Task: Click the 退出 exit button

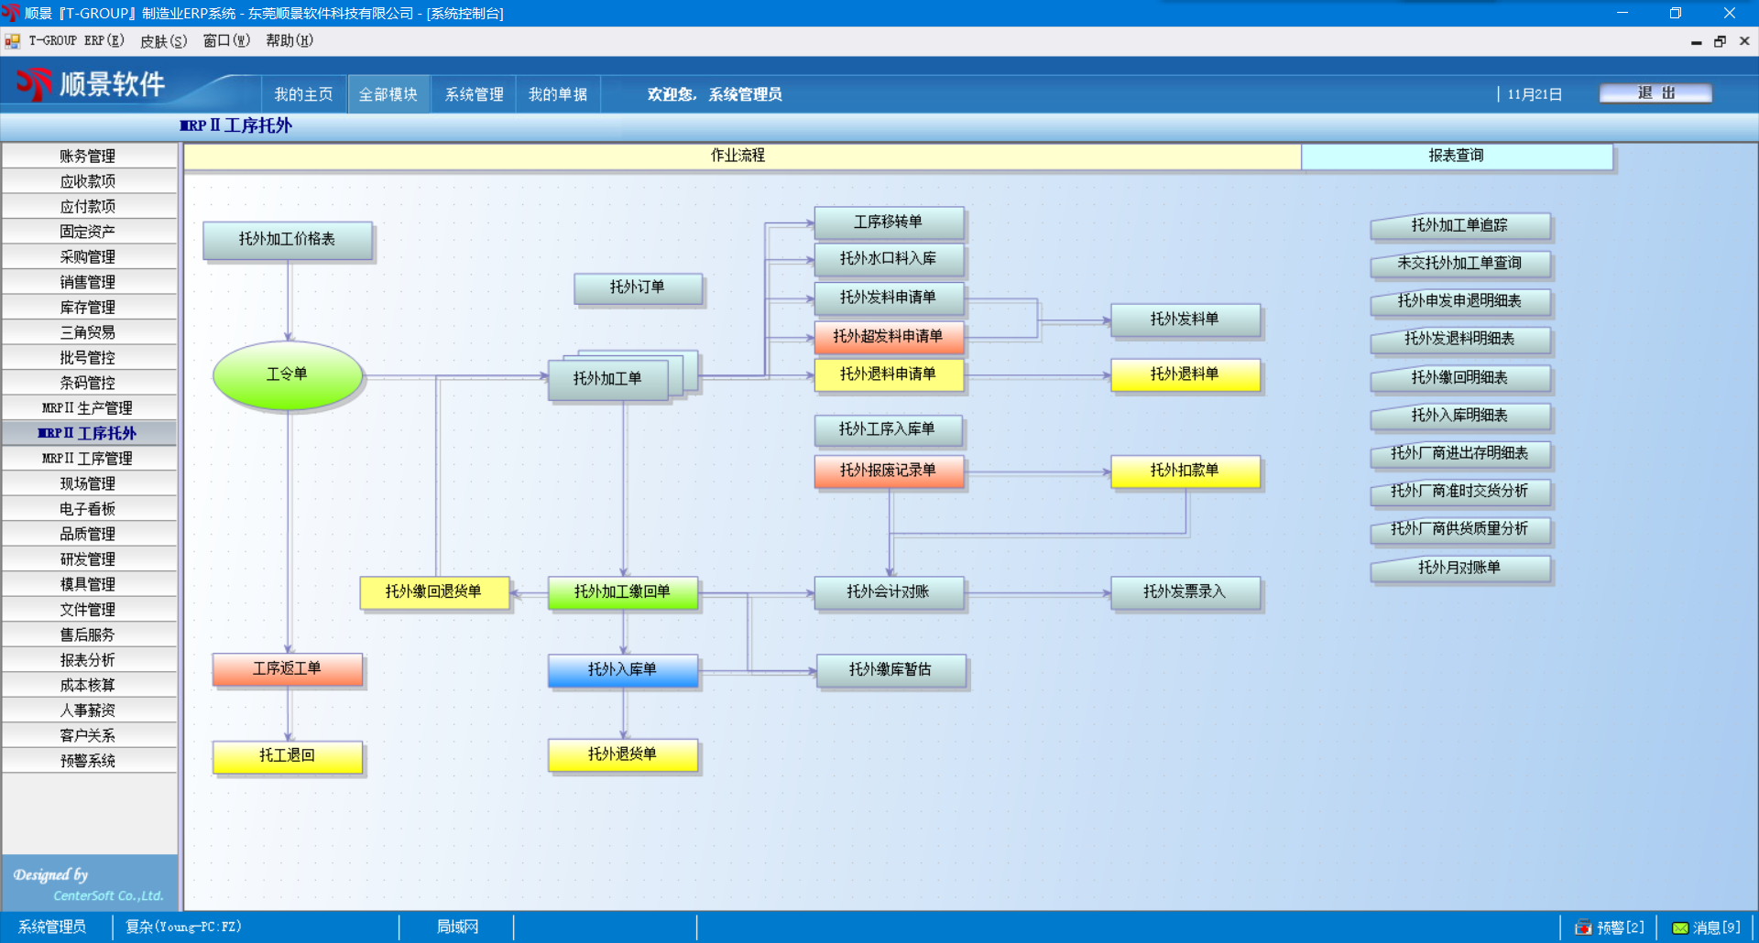Action: click(1655, 93)
